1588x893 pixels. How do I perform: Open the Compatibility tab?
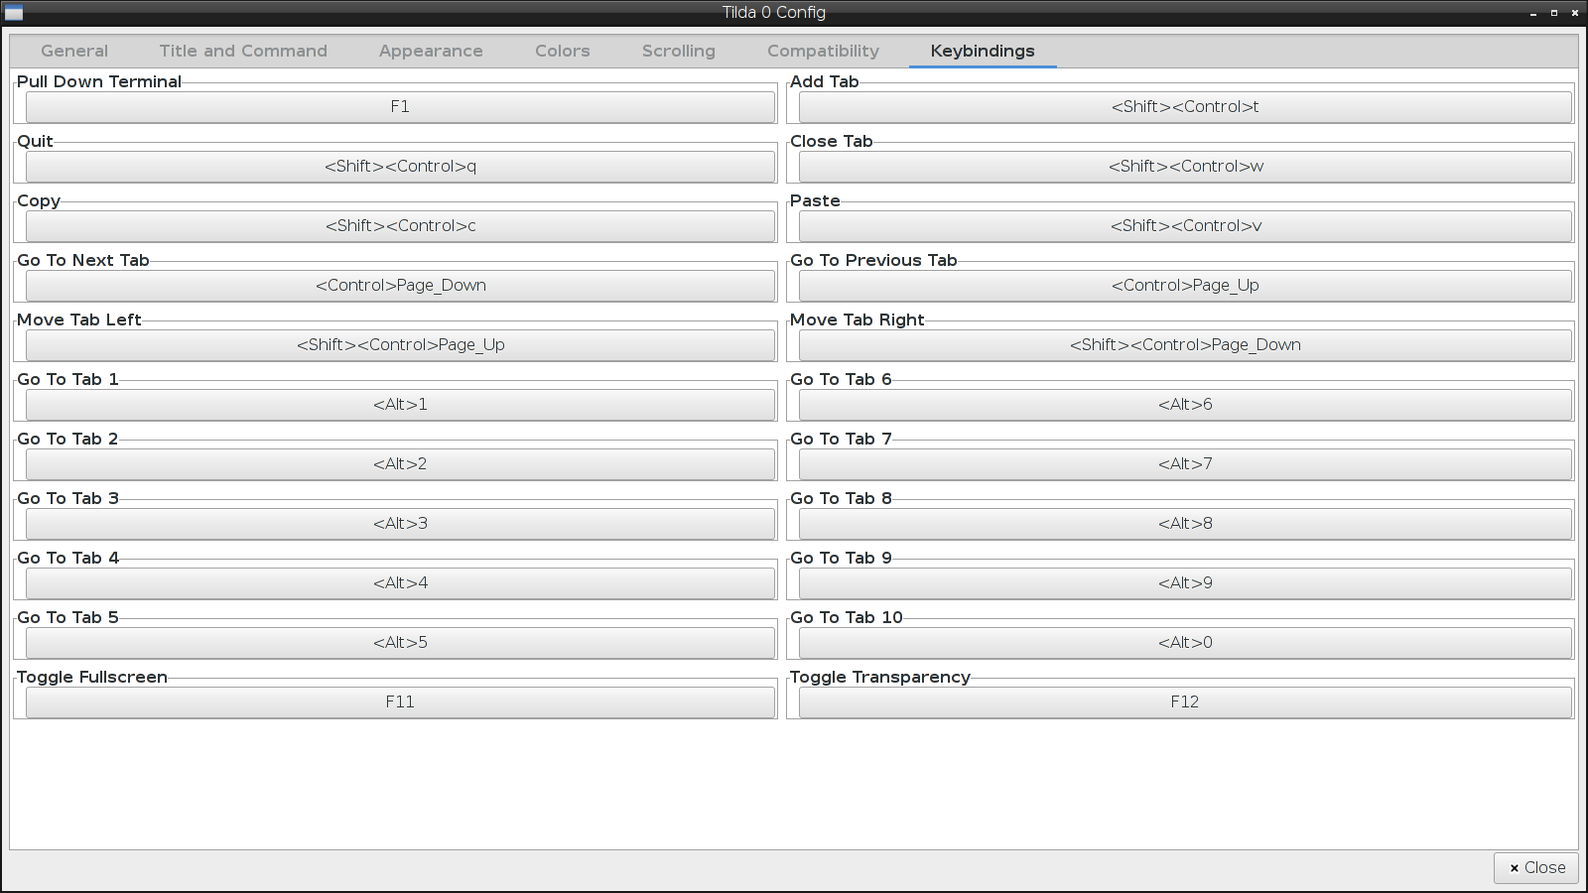823,51
